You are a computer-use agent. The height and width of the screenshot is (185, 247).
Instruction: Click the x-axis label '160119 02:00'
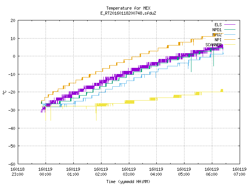[101, 172]
